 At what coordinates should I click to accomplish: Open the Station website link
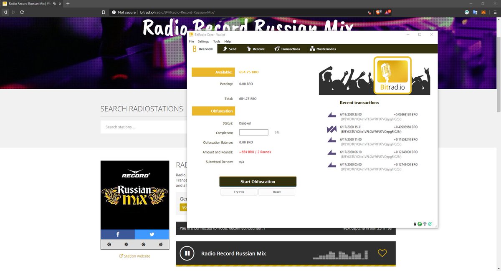(x=135, y=256)
